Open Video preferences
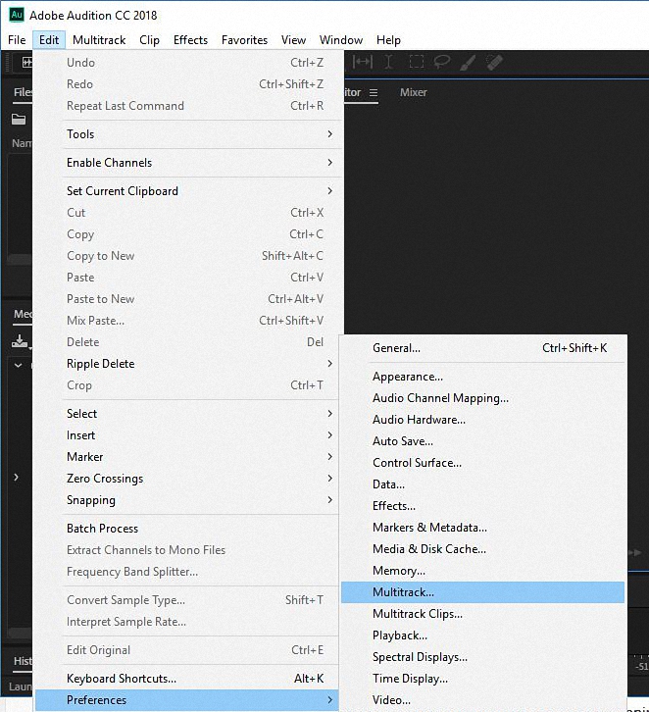Screen dimensions: 649x712 coord(483,700)
